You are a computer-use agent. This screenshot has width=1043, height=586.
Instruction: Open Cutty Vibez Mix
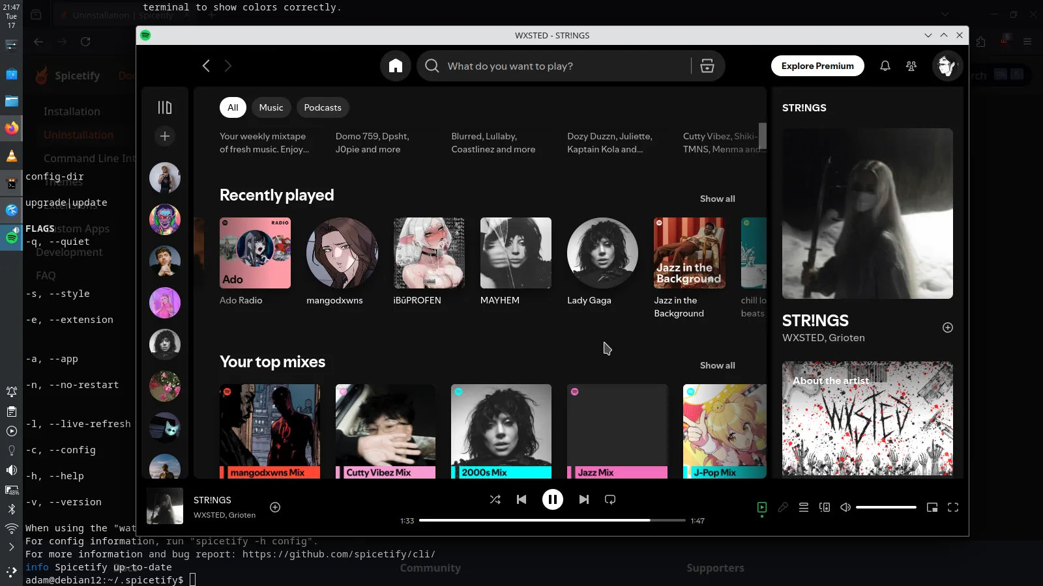385,431
